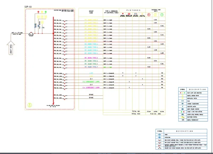
Task: Select the FROM LVMDP incoming arrow
Action: click(x=11, y=48)
